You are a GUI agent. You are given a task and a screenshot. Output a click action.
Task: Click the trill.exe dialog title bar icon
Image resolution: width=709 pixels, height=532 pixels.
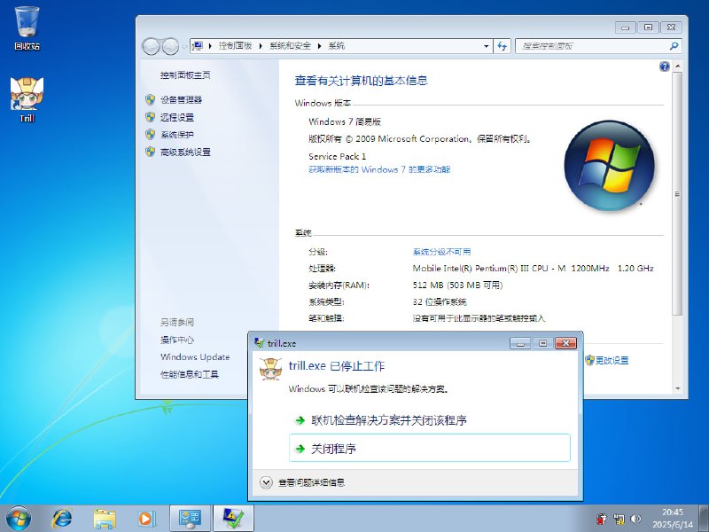(x=260, y=343)
